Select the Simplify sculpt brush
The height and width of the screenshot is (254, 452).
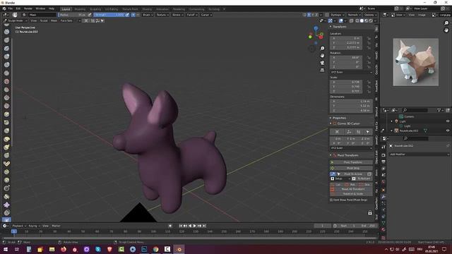click(x=6, y=213)
